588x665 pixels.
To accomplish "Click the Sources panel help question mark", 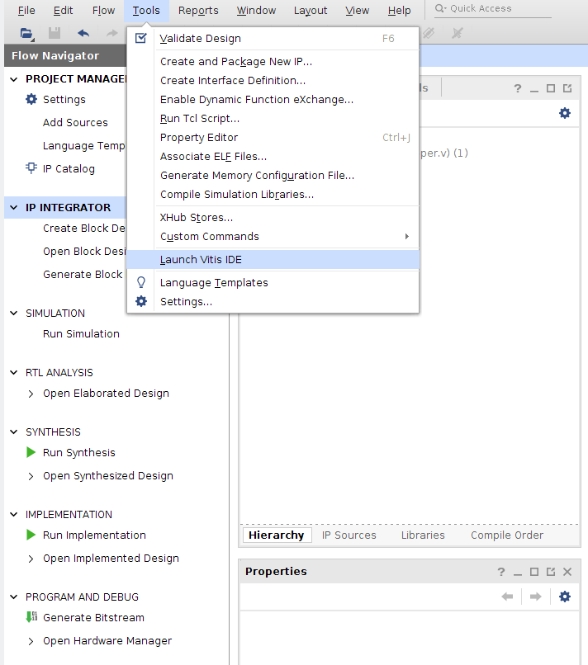I will pos(518,88).
